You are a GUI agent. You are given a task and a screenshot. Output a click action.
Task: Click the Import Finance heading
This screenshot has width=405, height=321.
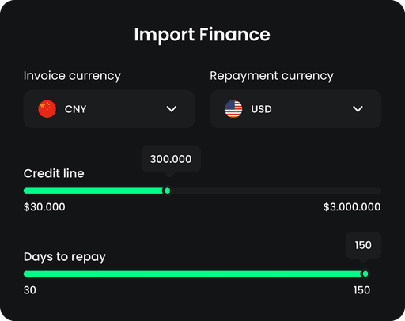(202, 35)
